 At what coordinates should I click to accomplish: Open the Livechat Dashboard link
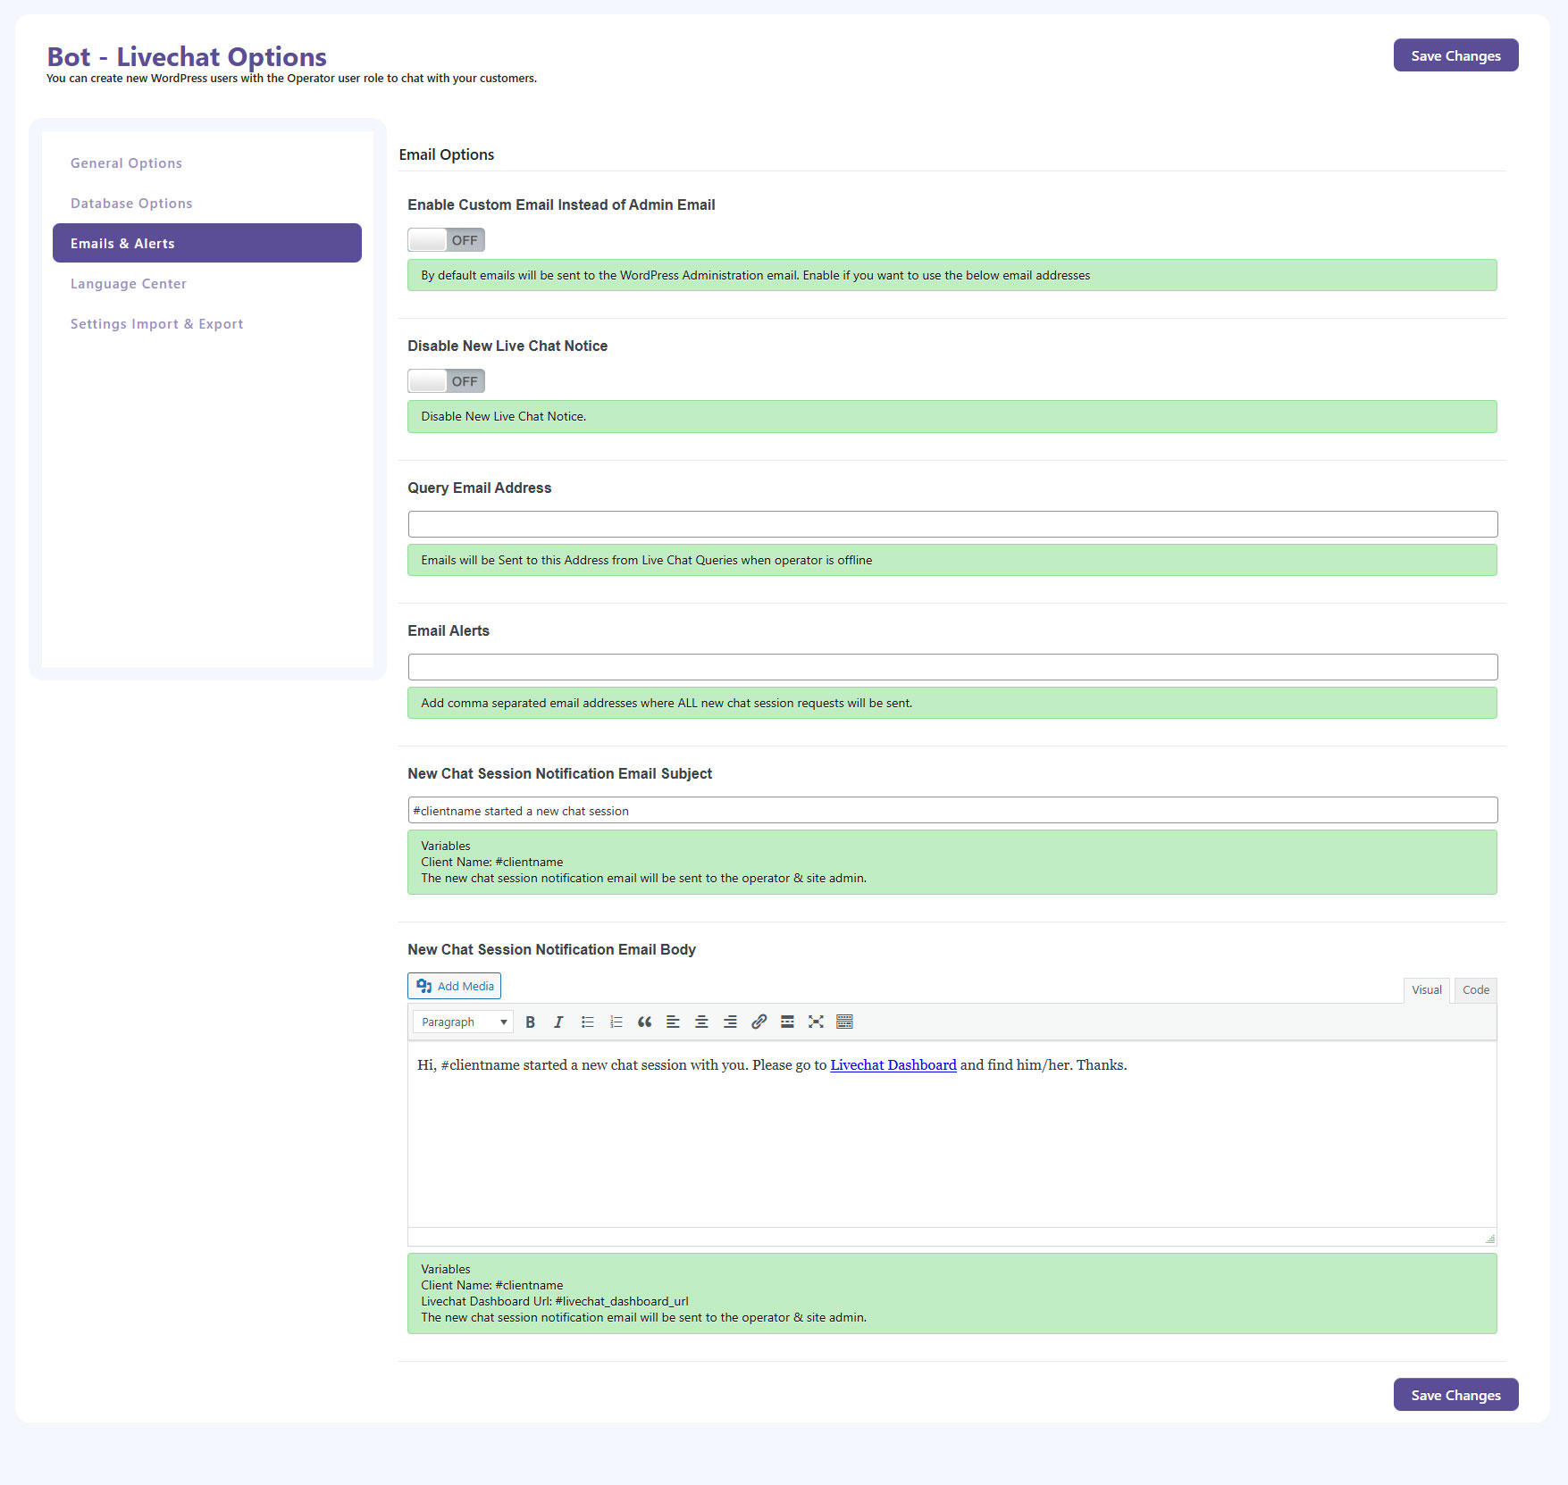893,1064
